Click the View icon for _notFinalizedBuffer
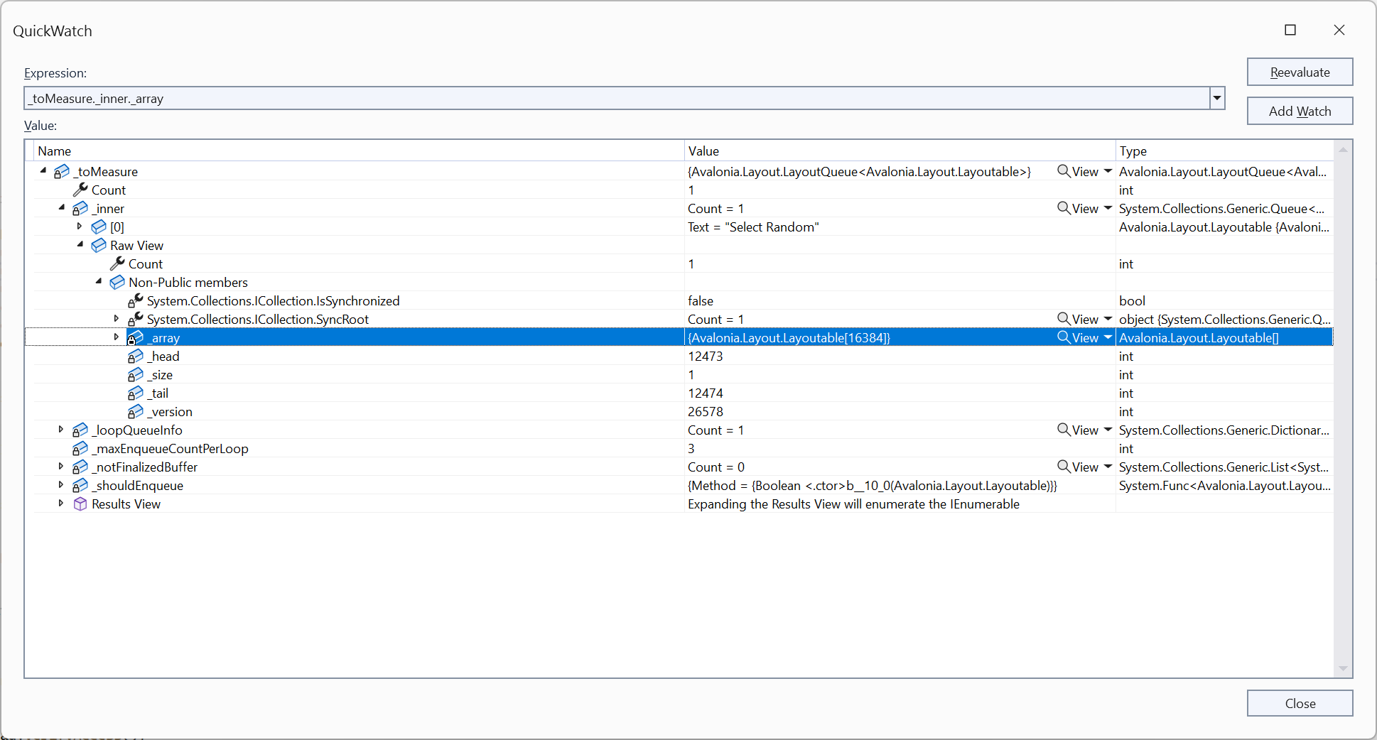Image resolution: width=1377 pixels, height=740 pixels. pos(1064,467)
